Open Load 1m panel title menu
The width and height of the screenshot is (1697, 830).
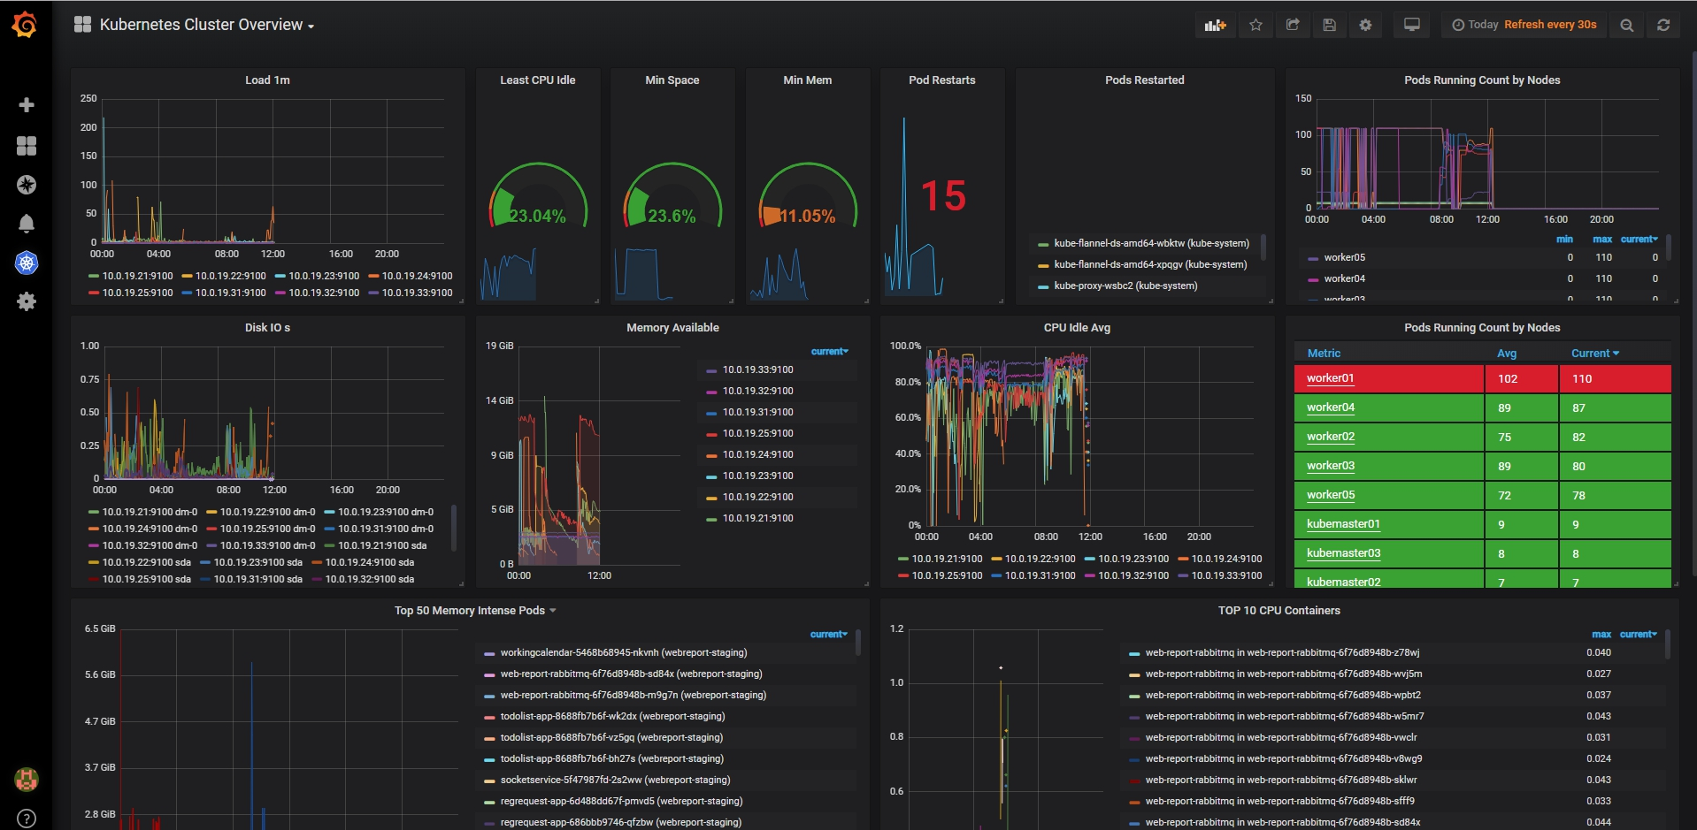[267, 80]
